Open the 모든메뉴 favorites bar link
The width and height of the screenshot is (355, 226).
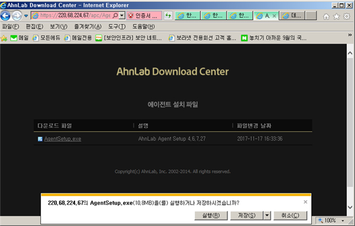(x=46, y=38)
